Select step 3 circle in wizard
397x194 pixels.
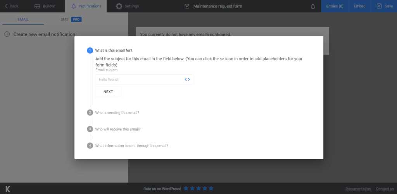90,129
